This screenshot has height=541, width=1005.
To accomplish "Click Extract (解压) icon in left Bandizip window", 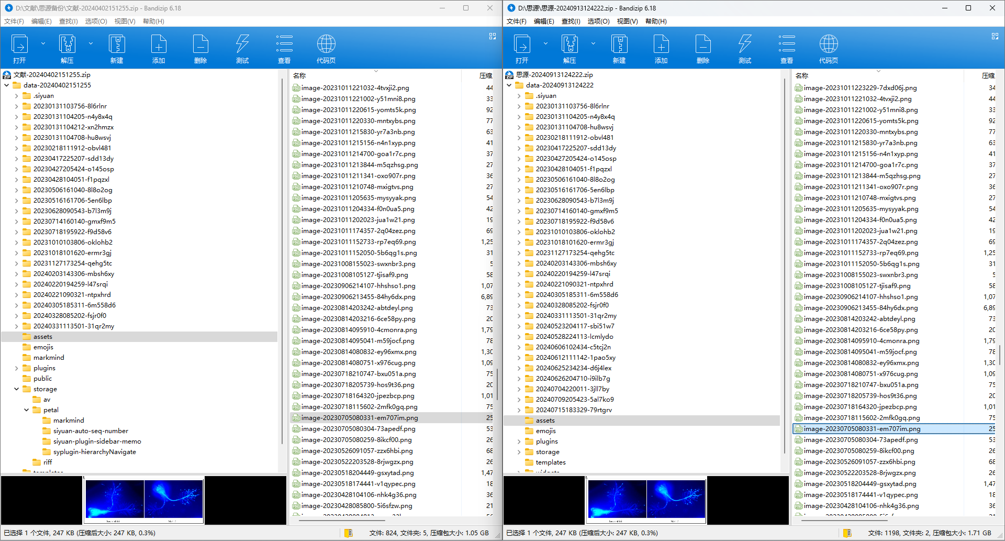I will (x=67, y=48).
